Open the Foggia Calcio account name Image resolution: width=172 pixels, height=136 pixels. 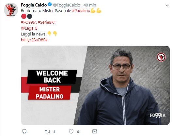click(x=34, y=5)
